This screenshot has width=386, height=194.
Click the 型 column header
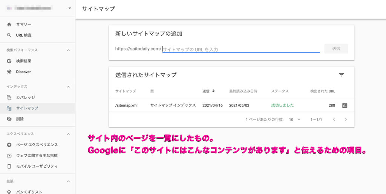click(x=152, y=91)
